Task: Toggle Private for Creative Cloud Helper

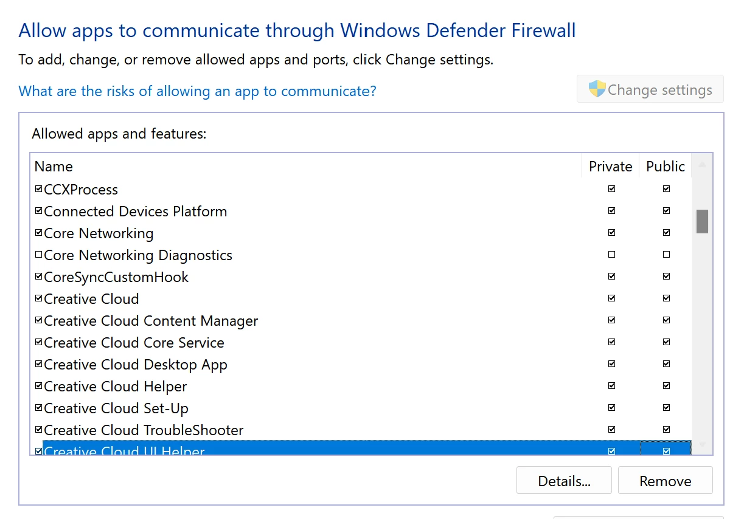Action: (611, 386)
